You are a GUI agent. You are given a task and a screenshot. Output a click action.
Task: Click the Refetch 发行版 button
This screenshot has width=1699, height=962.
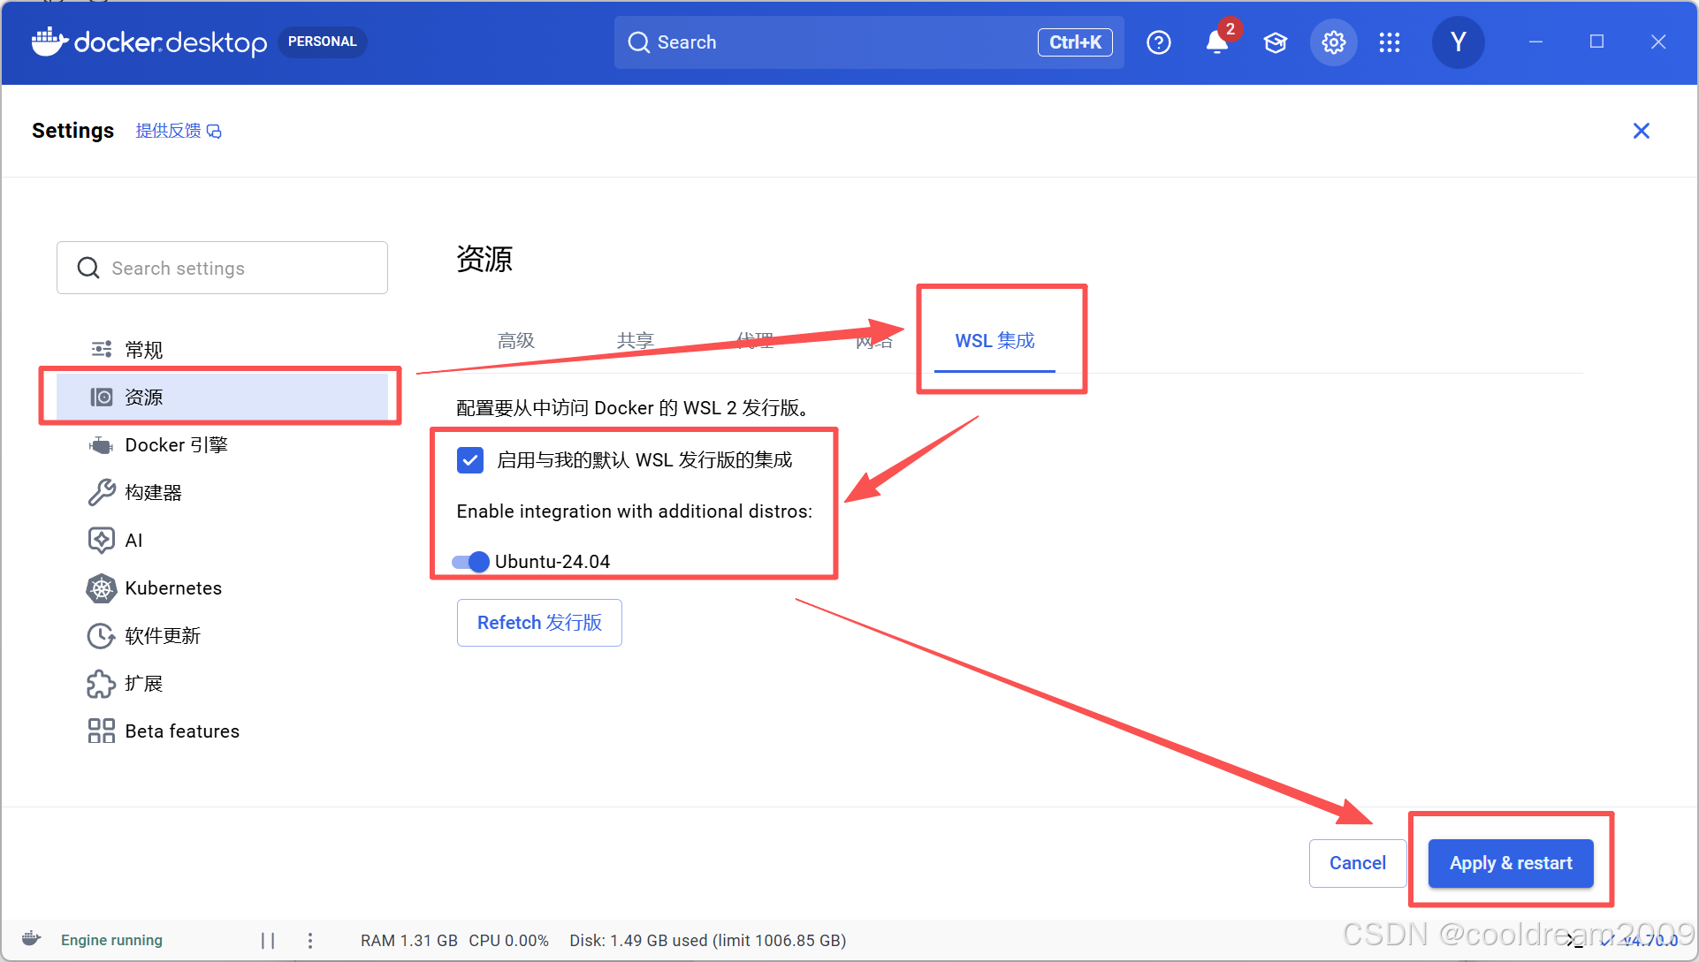tap(539, 623)
